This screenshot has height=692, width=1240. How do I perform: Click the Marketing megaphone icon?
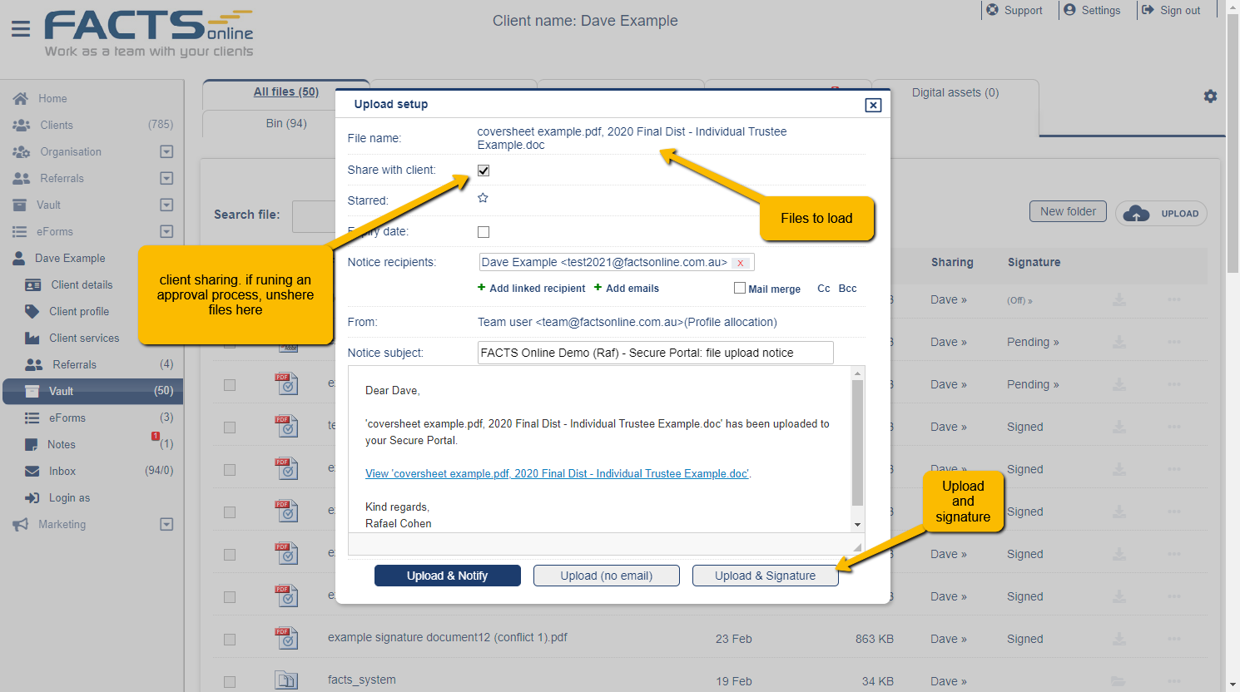[x=21, y=524]
